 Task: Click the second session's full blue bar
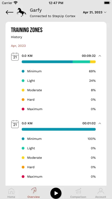pyautogui.click(x=59, y=129)
